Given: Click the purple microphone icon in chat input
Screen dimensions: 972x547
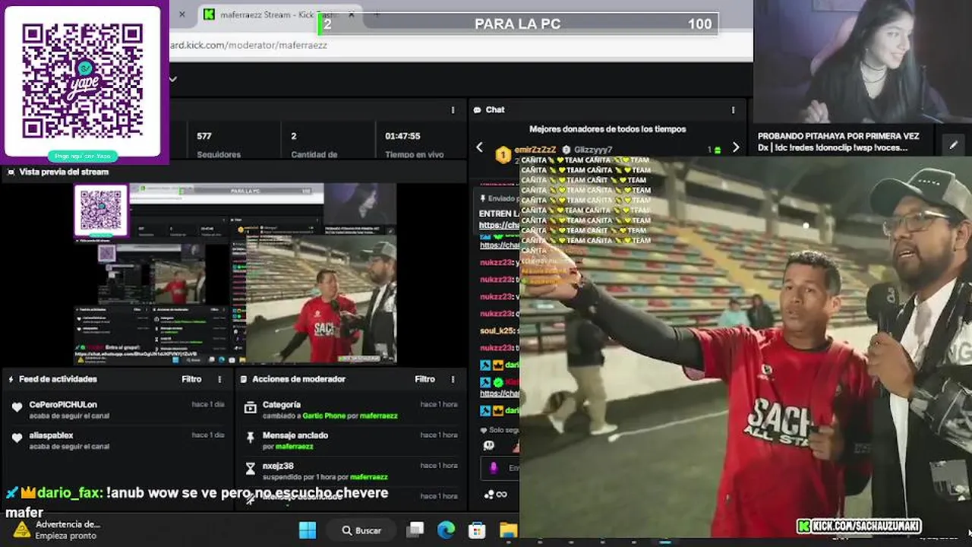Looking at the screenshot, I should pos(493,468).
